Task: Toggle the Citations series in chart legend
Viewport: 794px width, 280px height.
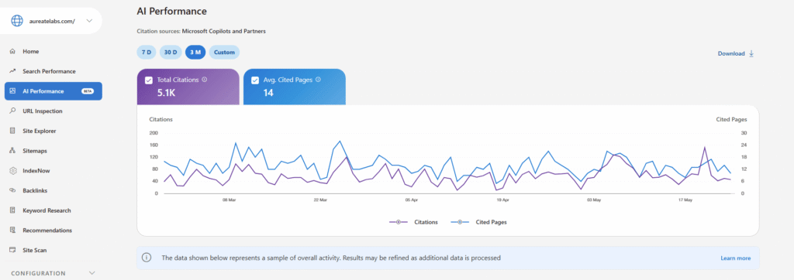Action: [413, 222]
